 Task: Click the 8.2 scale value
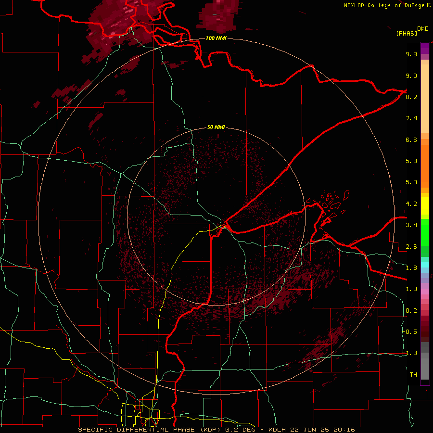411,97
